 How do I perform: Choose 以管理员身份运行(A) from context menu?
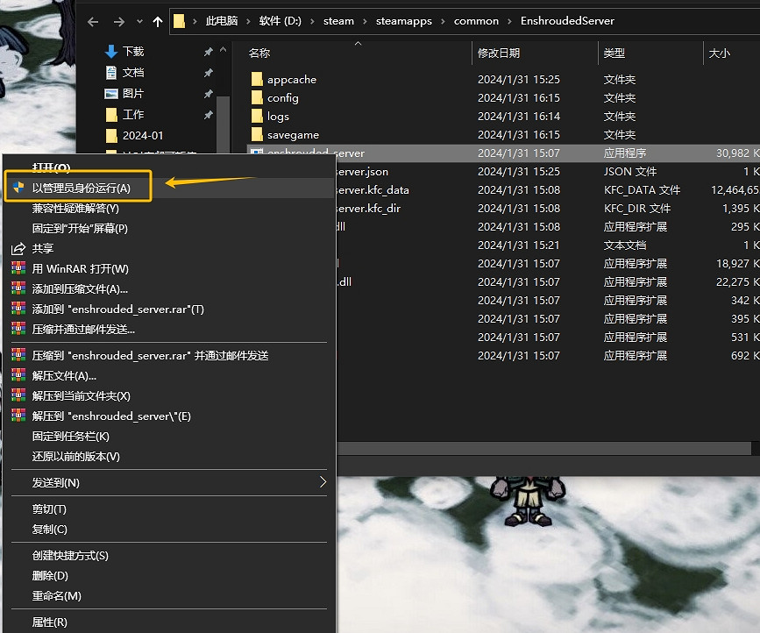pyautogui.click(x=81, y=188)
